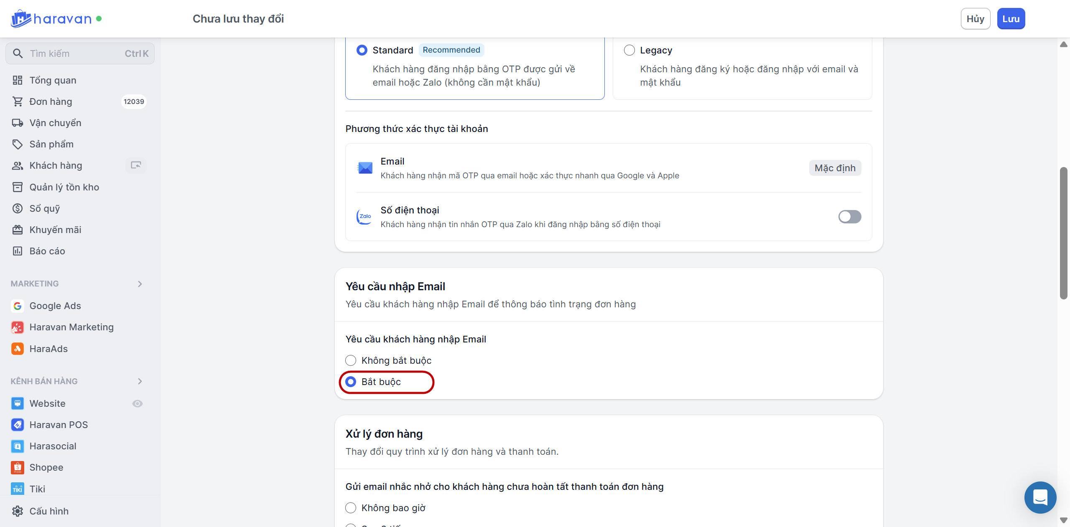This screenshot has width=1070, height=527.
Task: Select the Legacy login option
Action: coord(629,51)
